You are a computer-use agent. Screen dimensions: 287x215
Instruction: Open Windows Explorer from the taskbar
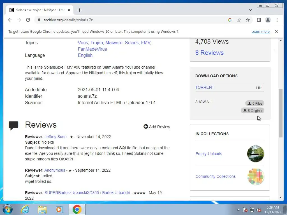42,209
